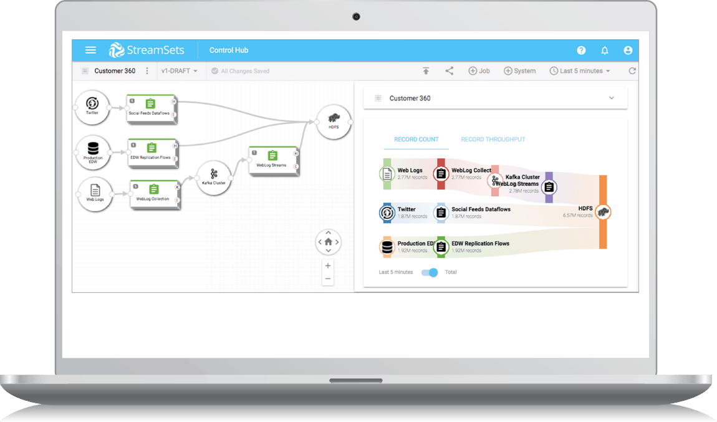The height and width of the screenshot is (422, 717).
Task: Click the EDW Replication Flows Sankey icon
Action: point(441,247)
